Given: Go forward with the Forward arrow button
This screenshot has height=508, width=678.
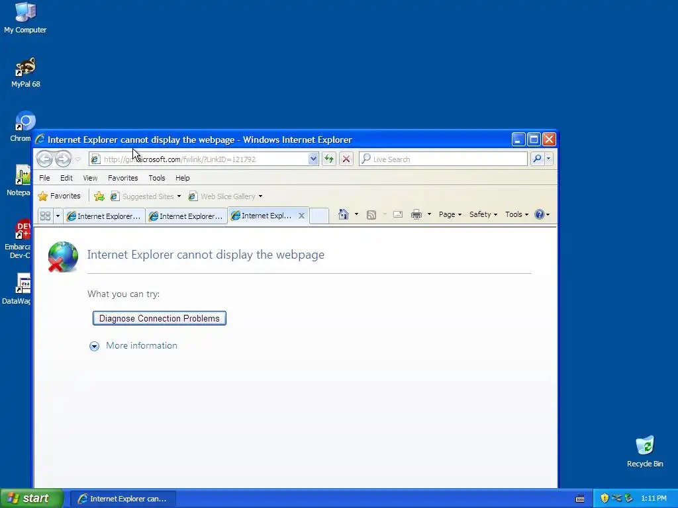Looking at the screenshot, I should coord(63,159).
